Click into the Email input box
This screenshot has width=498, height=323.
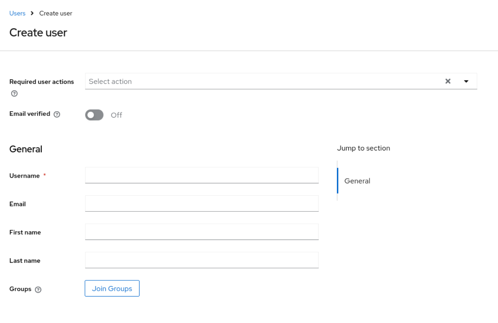(x=202, y=203)
